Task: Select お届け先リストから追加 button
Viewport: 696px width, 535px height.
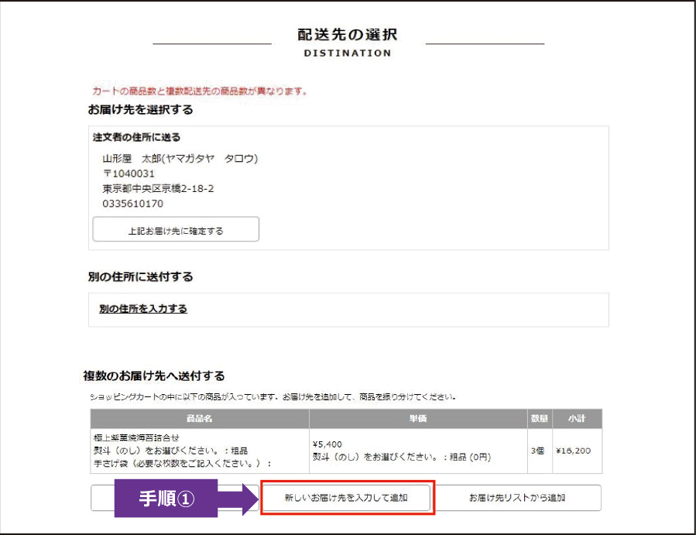Action: click(x=516, y=498)
